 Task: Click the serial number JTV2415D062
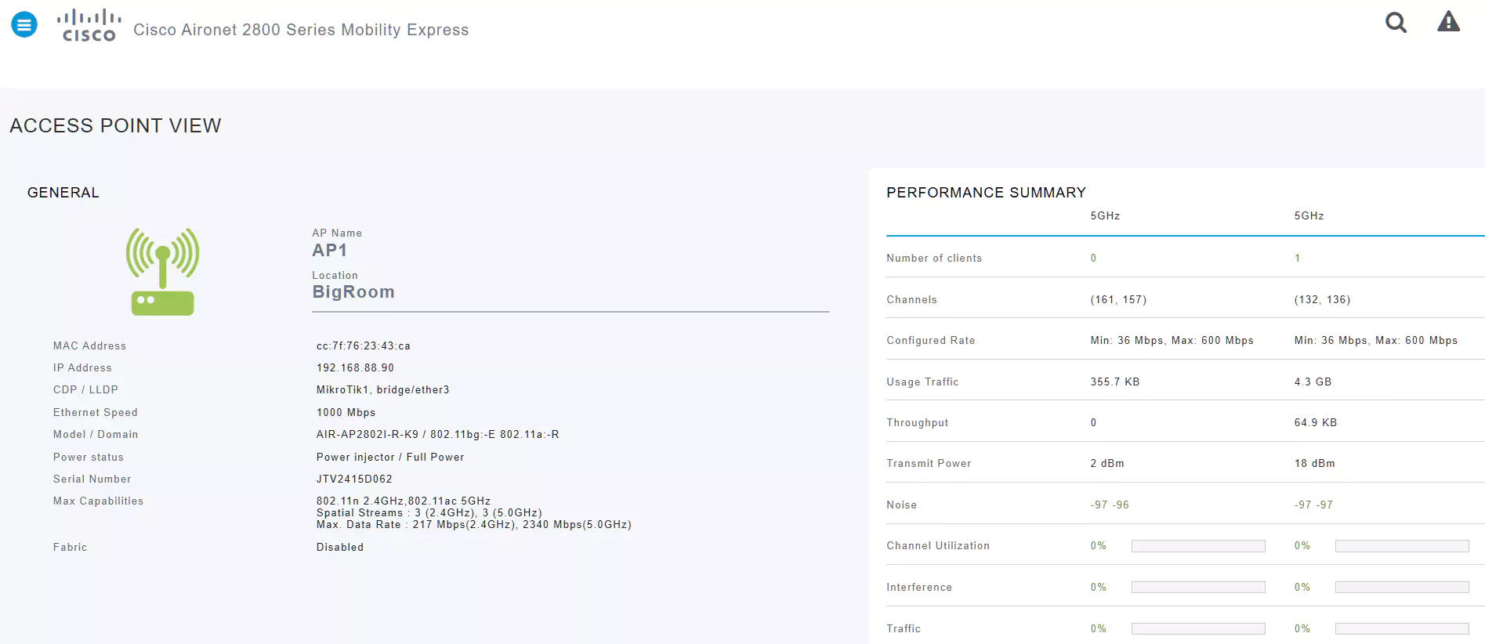click(354, 479)
